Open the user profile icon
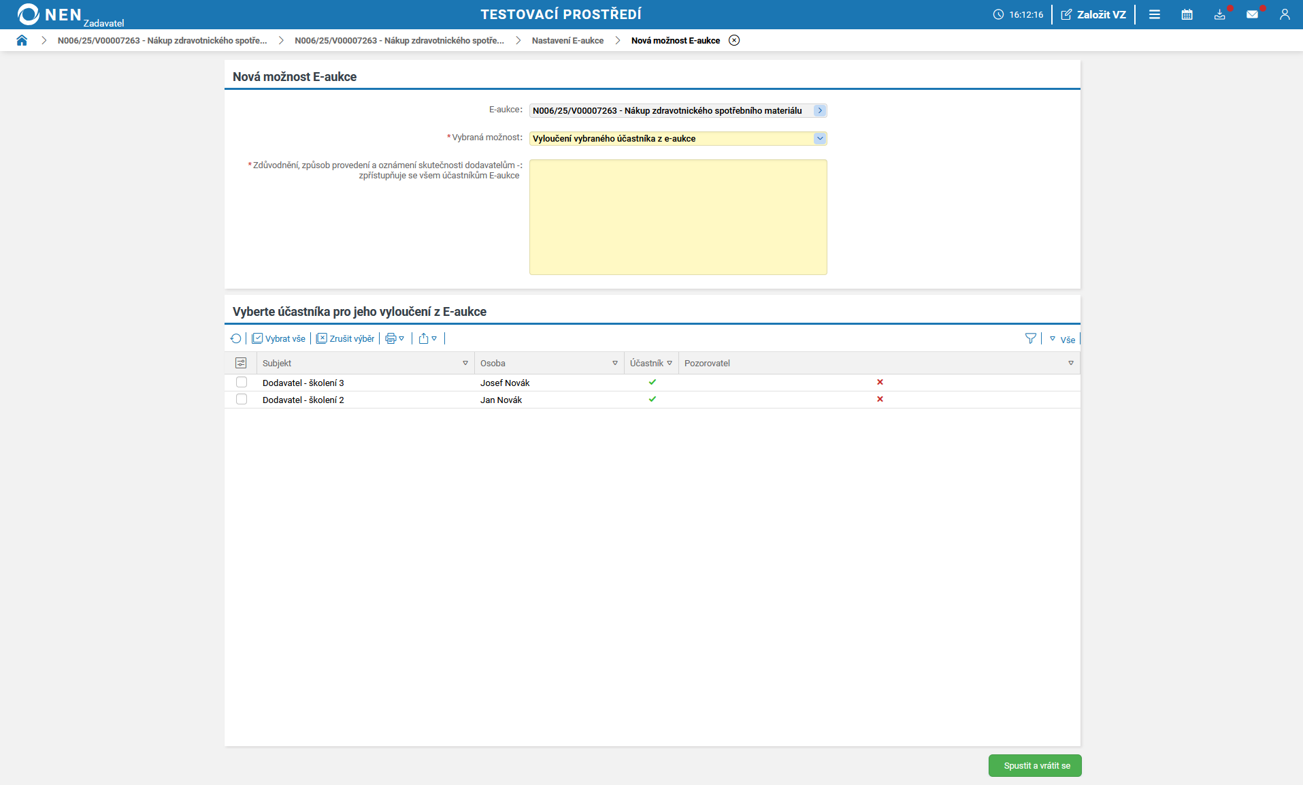1303x785 pixels. pos(1284,14)
